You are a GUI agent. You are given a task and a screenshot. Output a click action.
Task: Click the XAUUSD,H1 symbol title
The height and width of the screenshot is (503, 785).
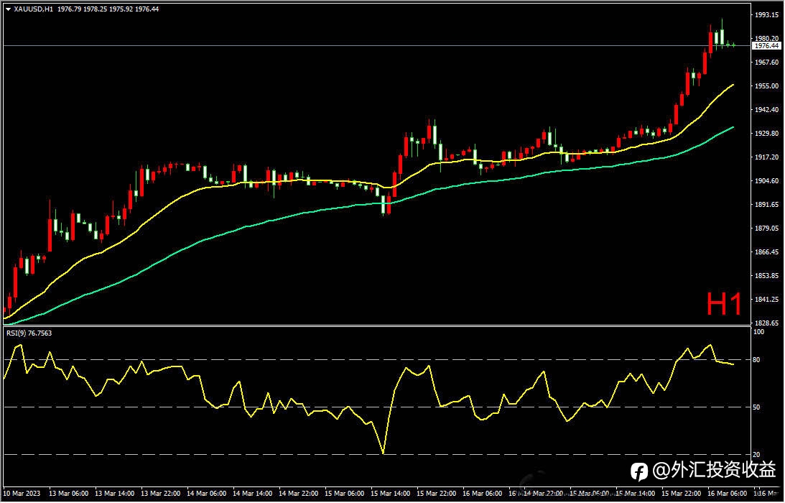tap(34, 9)
